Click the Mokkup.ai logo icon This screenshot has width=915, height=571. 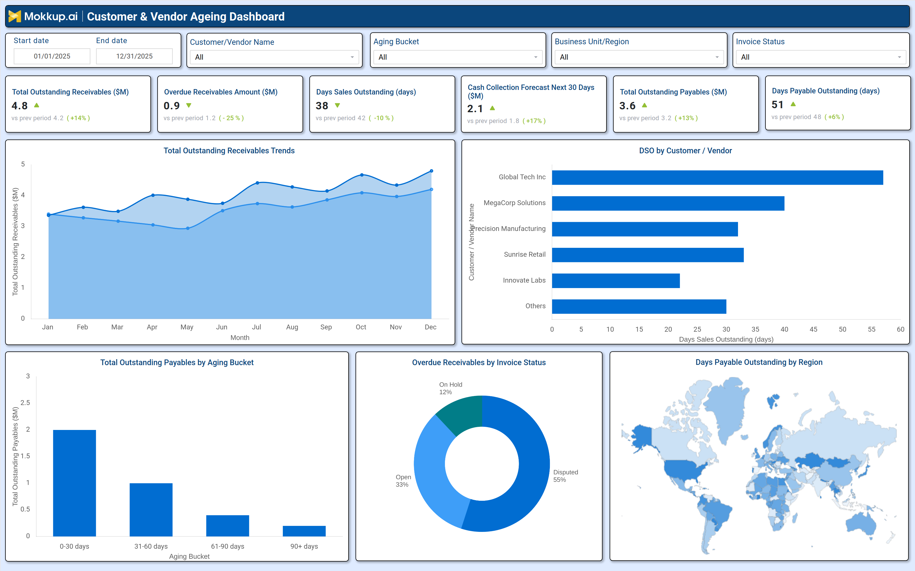14,16
